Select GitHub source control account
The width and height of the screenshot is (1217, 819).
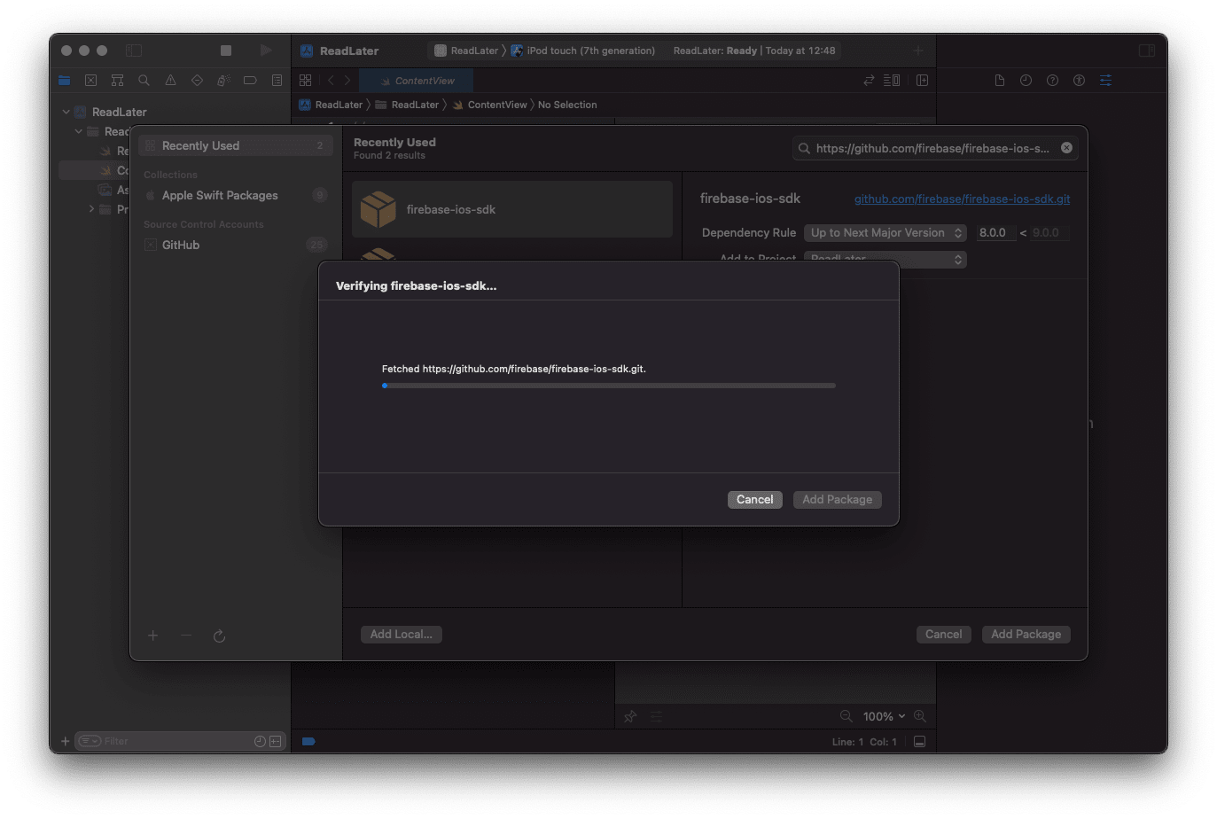coord(235,245)
